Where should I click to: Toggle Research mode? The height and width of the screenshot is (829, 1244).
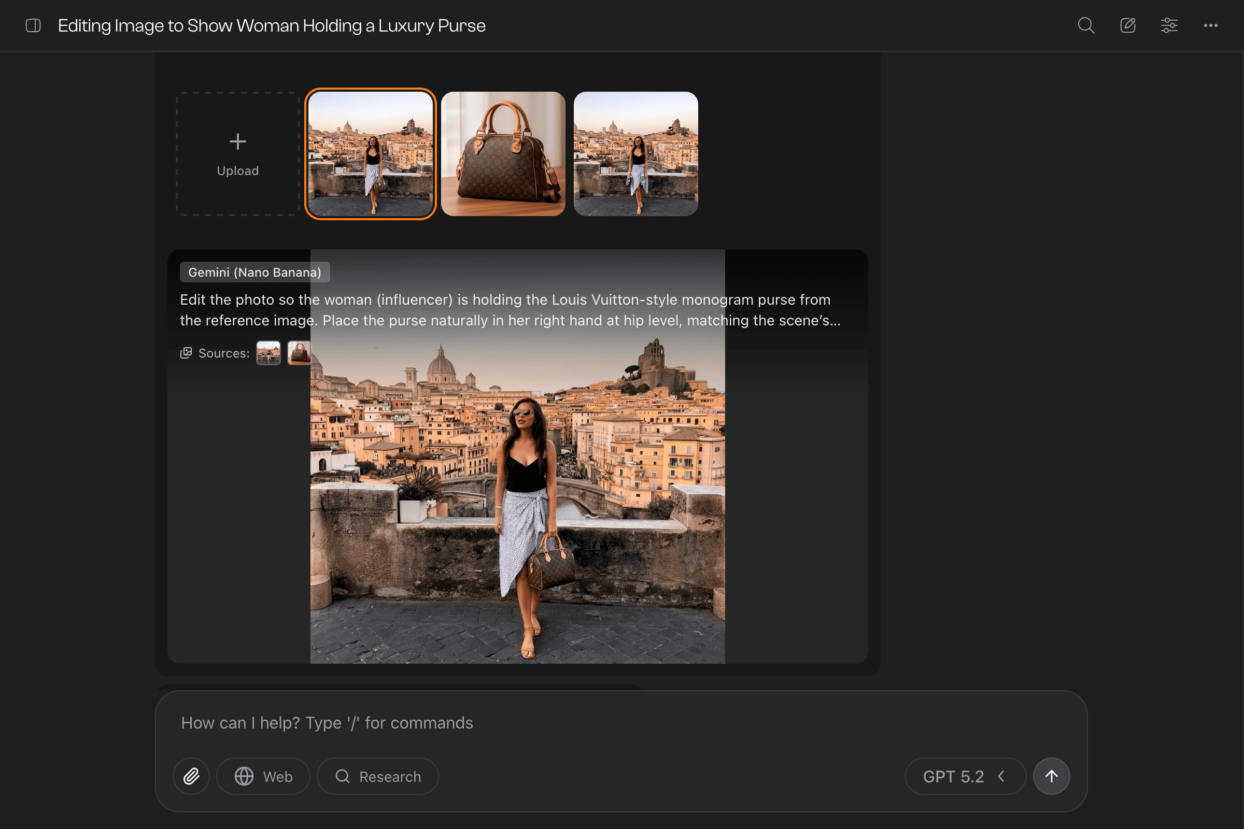[x=378, y=776]
